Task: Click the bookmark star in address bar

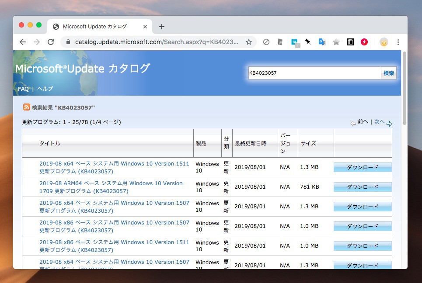Action: click(249, 42)
